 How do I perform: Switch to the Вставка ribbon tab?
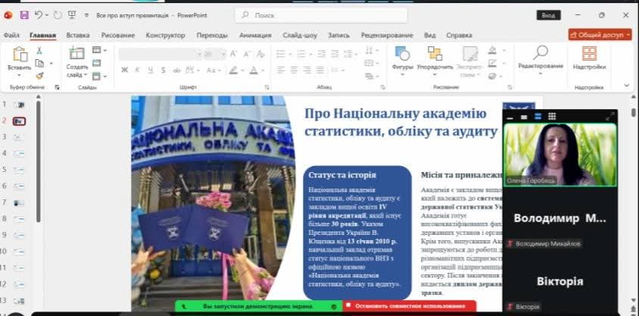(77, 35)
